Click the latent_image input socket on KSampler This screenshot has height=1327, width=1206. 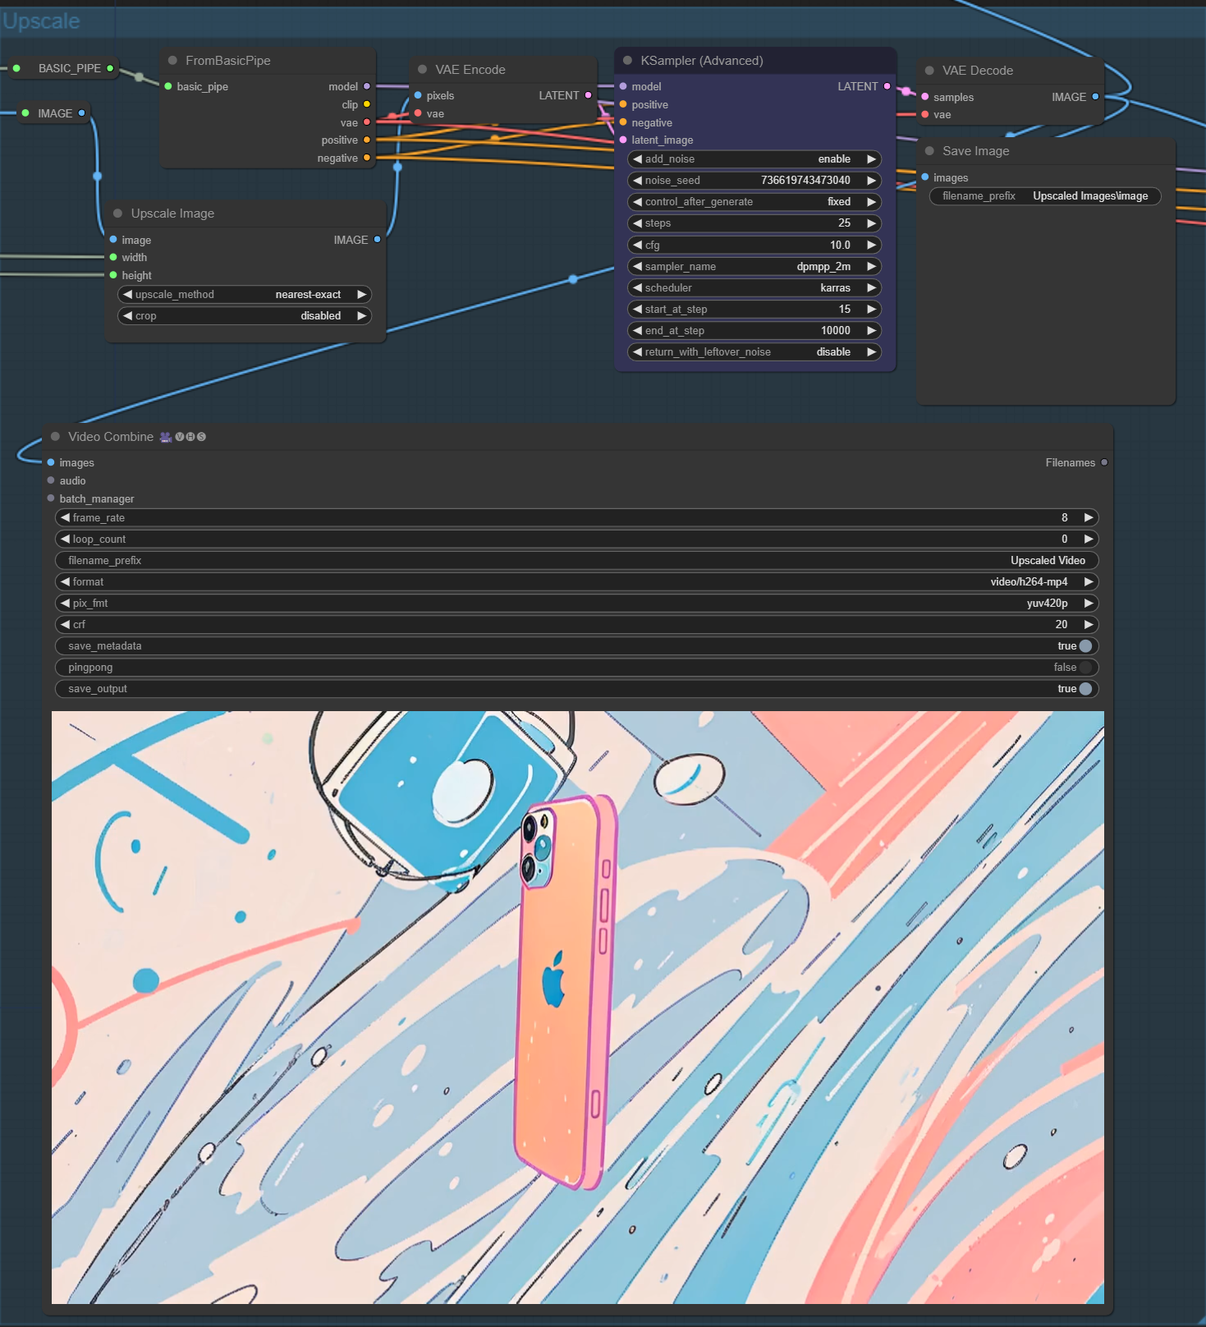tap(623, 140)
